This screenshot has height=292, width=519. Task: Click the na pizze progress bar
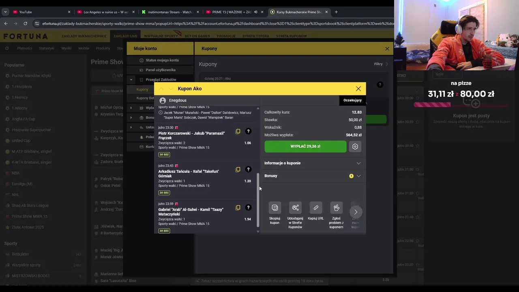461,105
